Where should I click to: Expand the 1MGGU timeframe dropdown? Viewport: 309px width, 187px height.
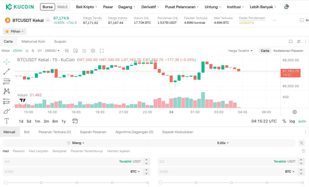pos(51,51)
